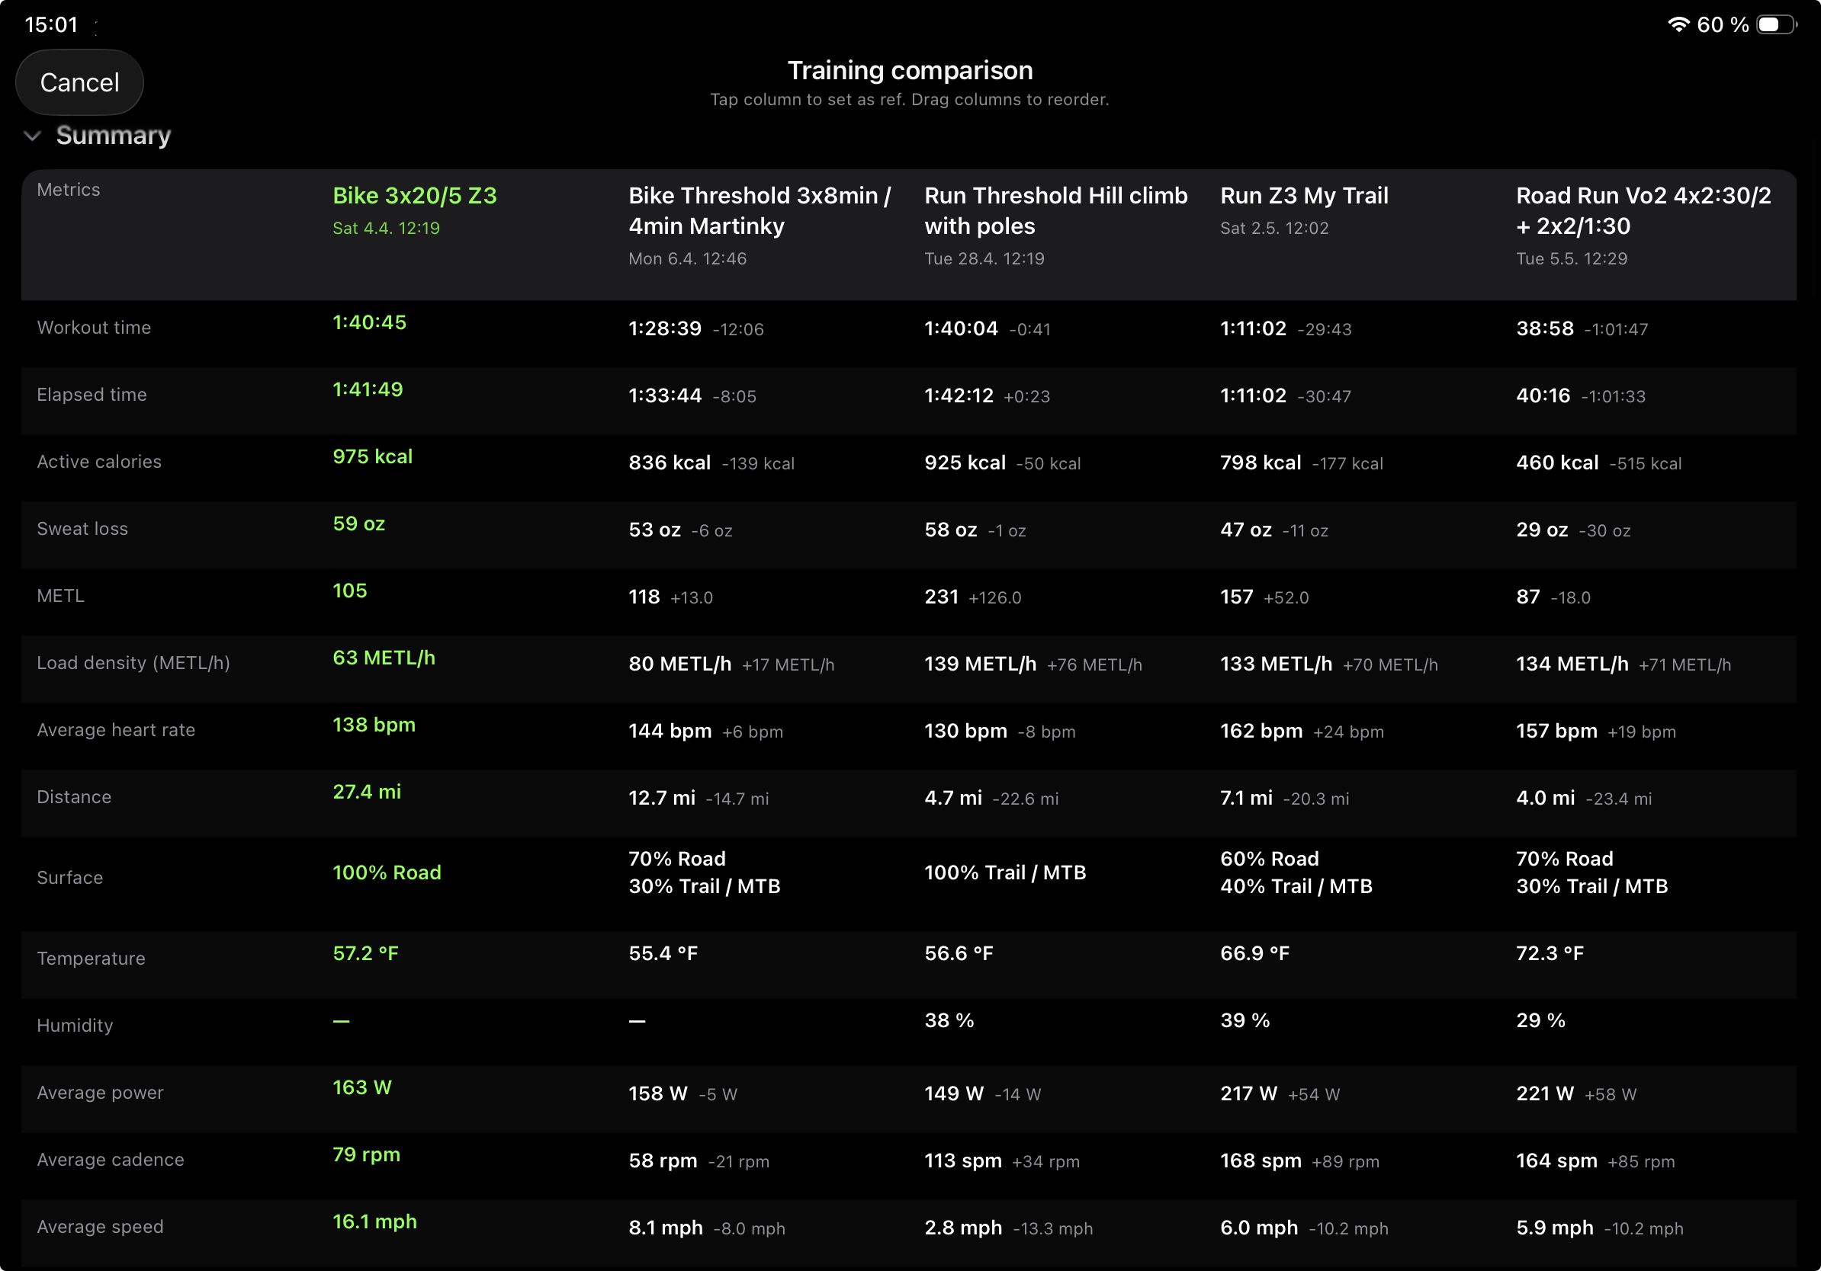Tap load density value 63 METL/h

coord(384,658)
